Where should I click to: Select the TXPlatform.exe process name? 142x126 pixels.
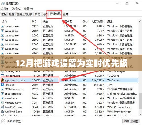click(x=14, y=89)
